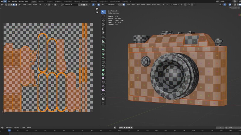The image size is (241, 135).
Task: Click the Image menu in UV editor
Action: point(35,5)
